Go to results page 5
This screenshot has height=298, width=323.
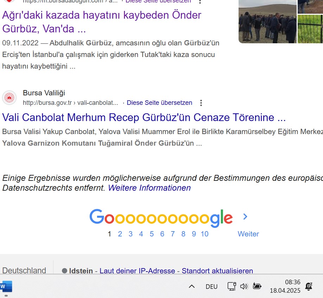(x=152, y=234)
